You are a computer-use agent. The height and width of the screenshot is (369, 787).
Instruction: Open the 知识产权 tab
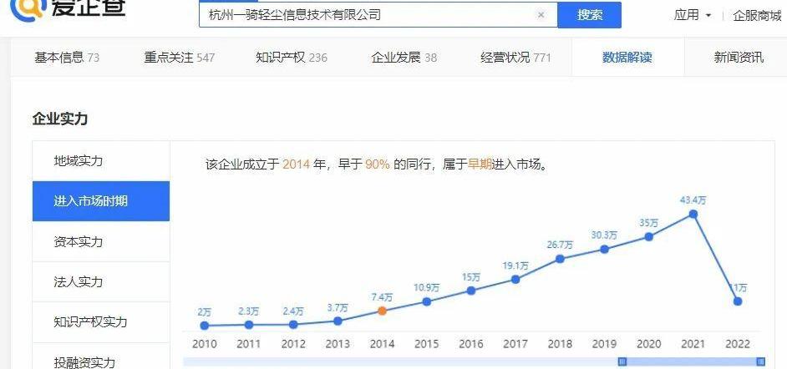(x=291, y=57)
